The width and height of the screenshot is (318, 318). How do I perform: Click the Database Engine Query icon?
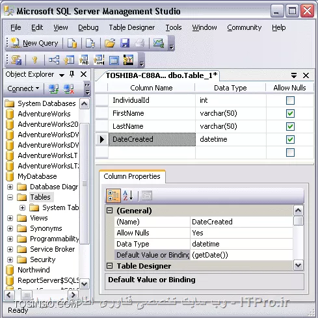point(72,43)
